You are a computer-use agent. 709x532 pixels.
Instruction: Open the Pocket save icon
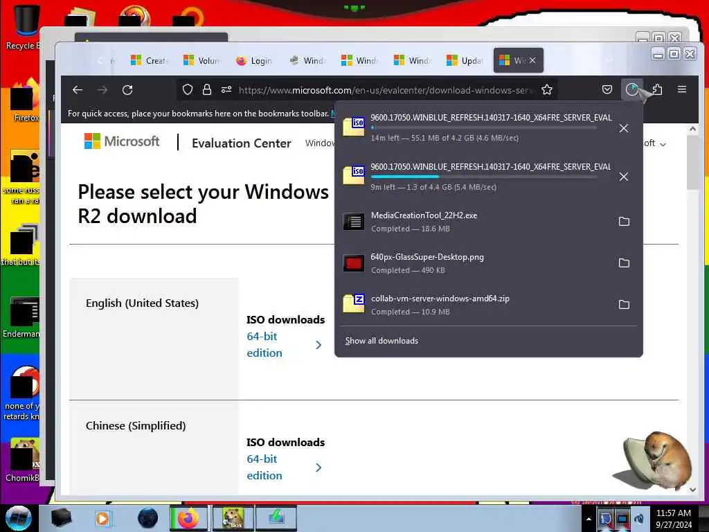coord(607,89)
